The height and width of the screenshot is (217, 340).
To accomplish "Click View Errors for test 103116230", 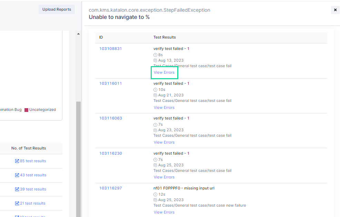I will pos(164,177).
